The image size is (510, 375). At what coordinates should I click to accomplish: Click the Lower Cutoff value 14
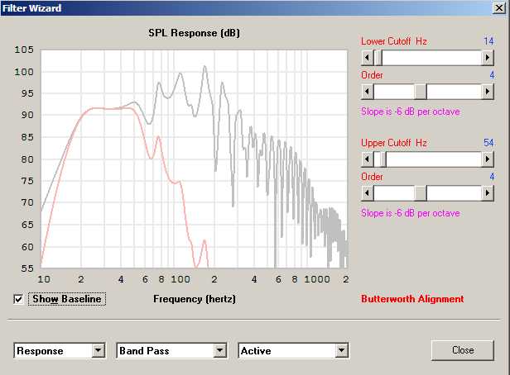click(x=488, y=41)
